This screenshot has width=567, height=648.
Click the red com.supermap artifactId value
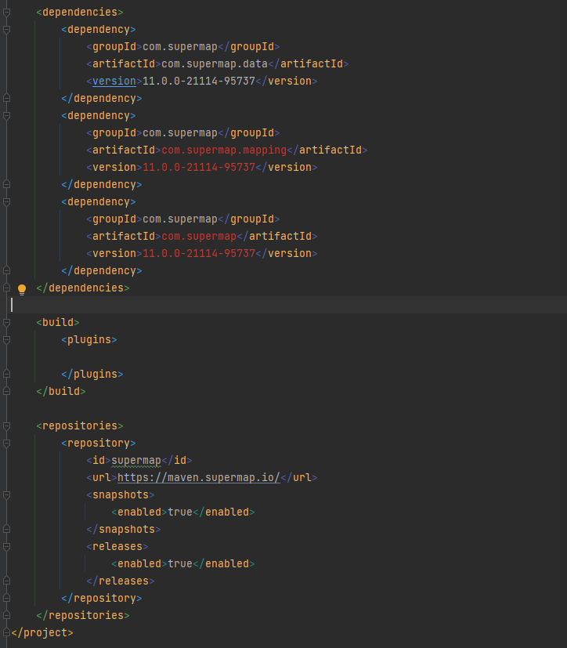point(199,236)
